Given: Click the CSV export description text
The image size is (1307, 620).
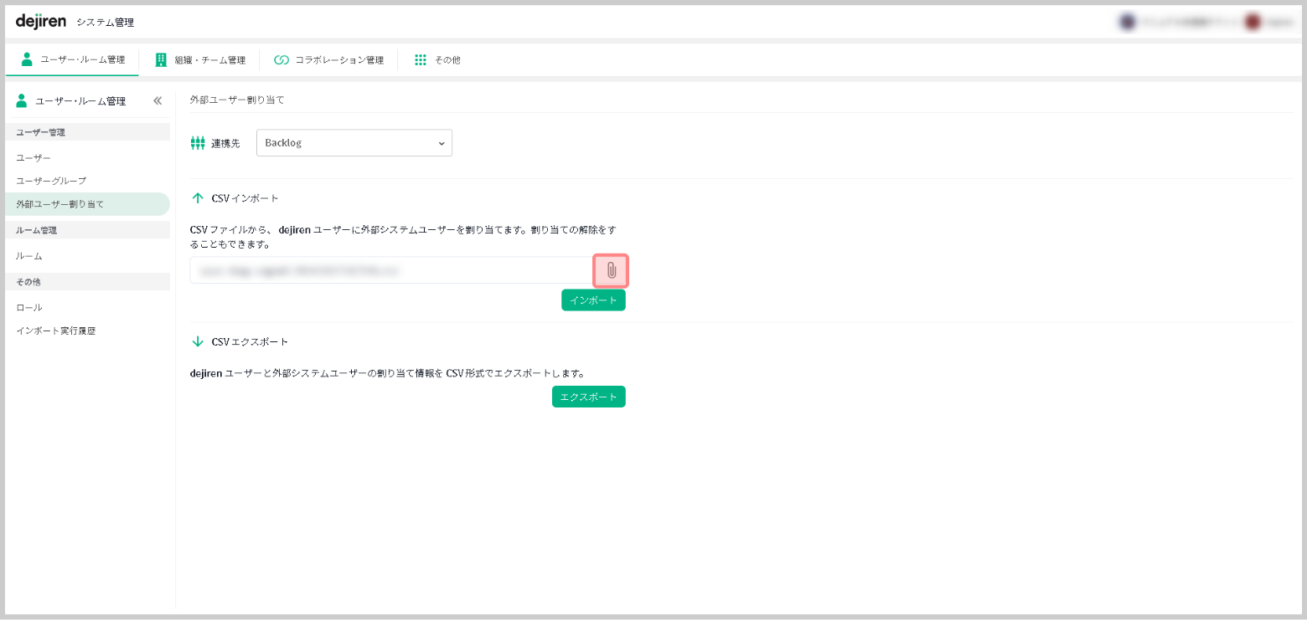Looking at the screenshot, I should pos(387,373).
